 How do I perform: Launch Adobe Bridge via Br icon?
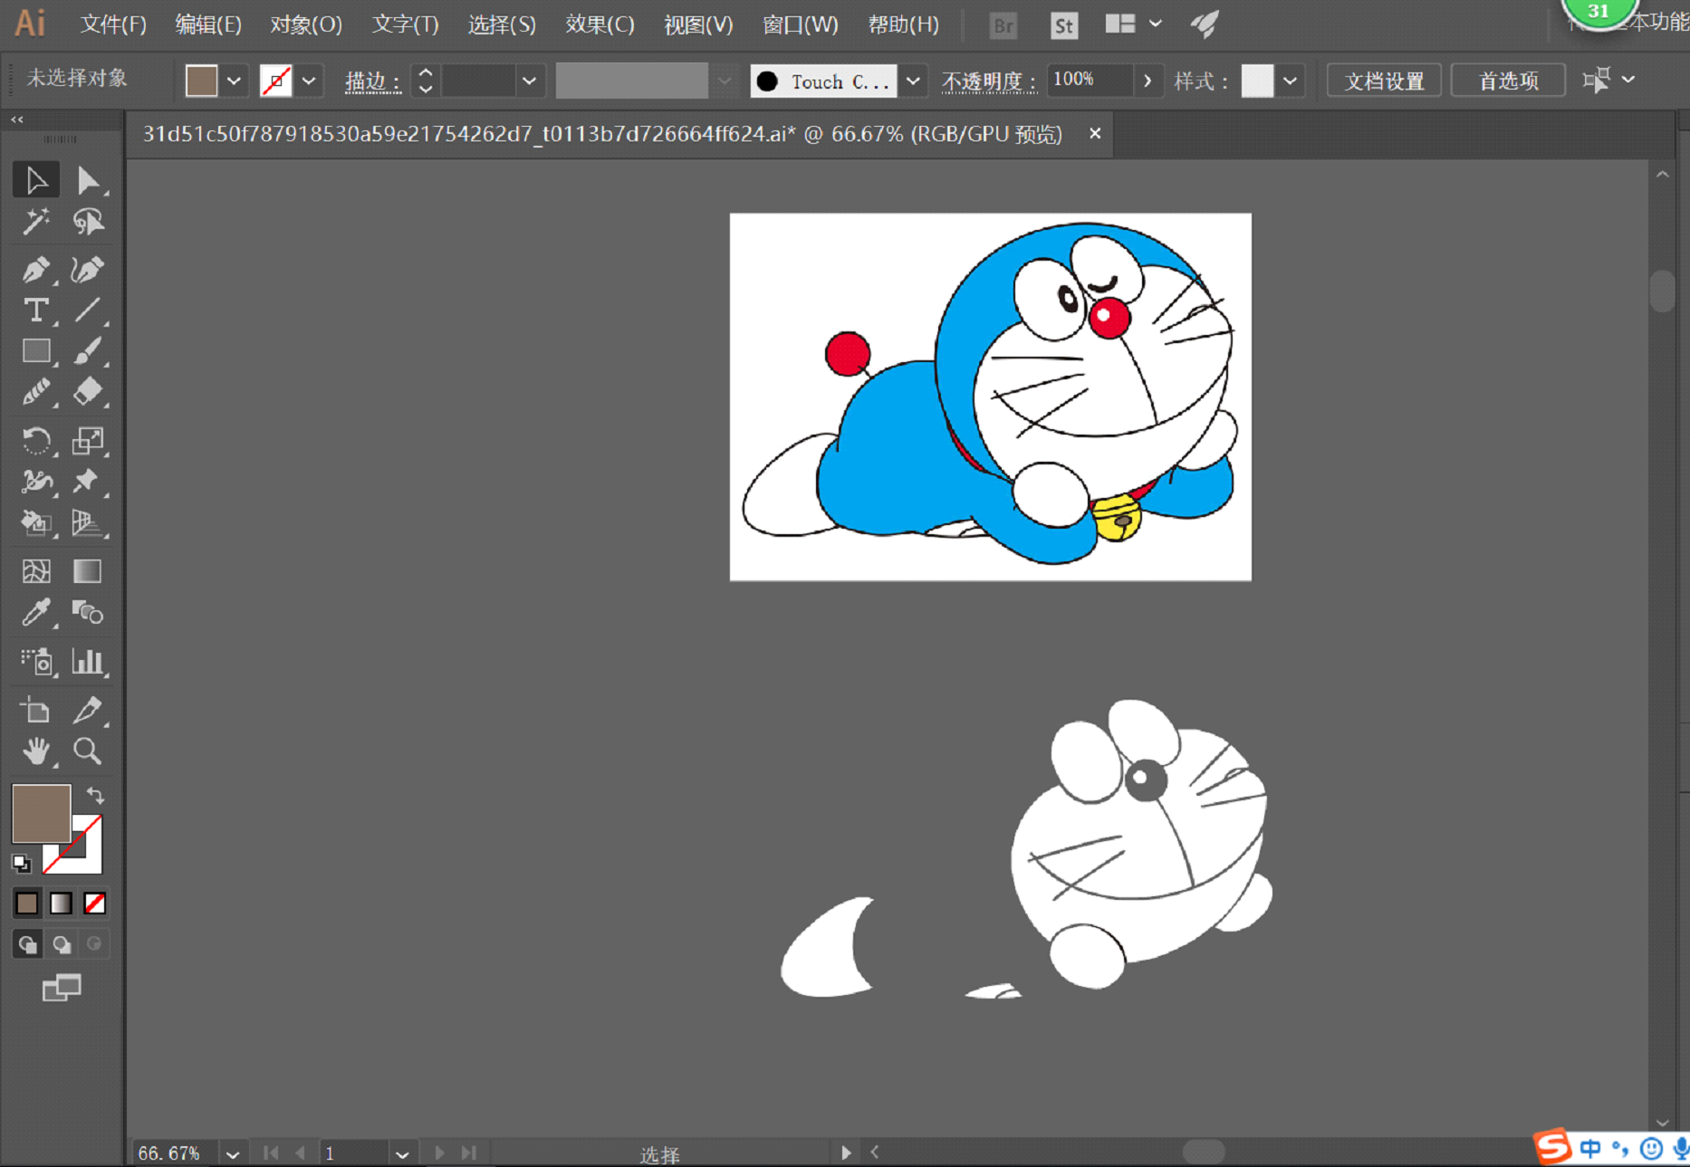point(1003,25)
